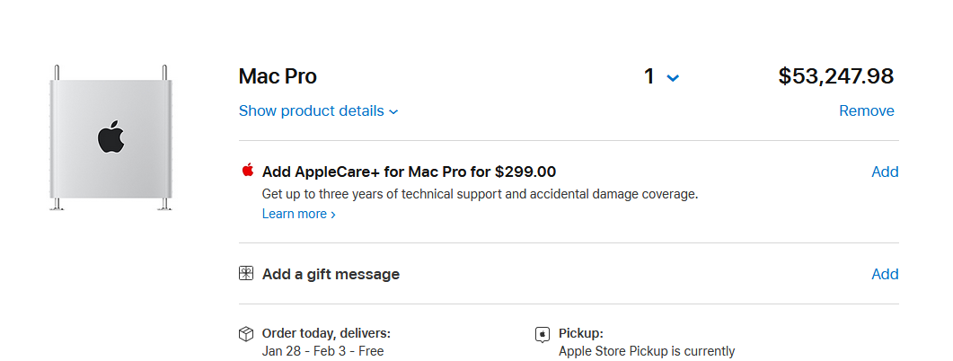The height and width of the screenshot is (361, 953).
Task: Add a gift message to order
Action: point(884,274)
